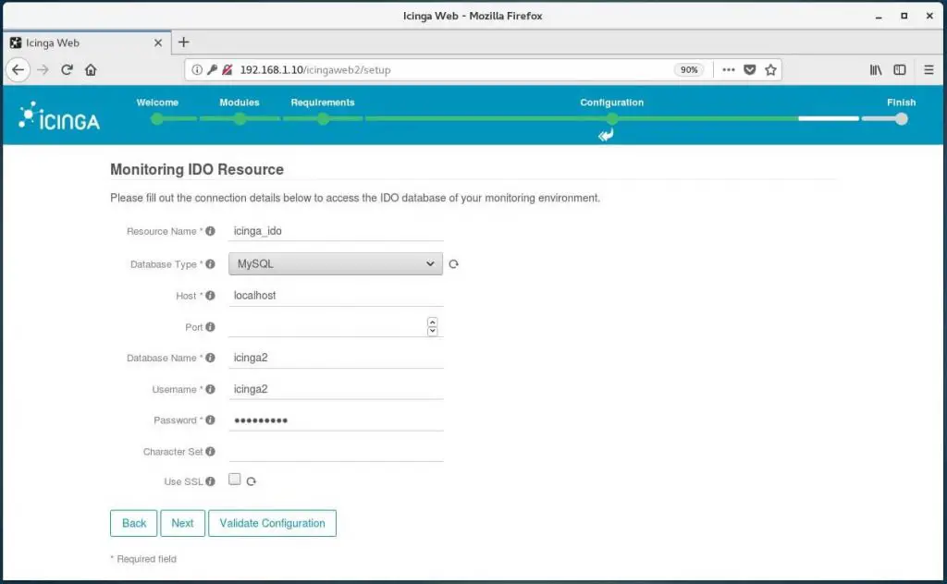Show info for Character Set field

[x=210, y=451]
